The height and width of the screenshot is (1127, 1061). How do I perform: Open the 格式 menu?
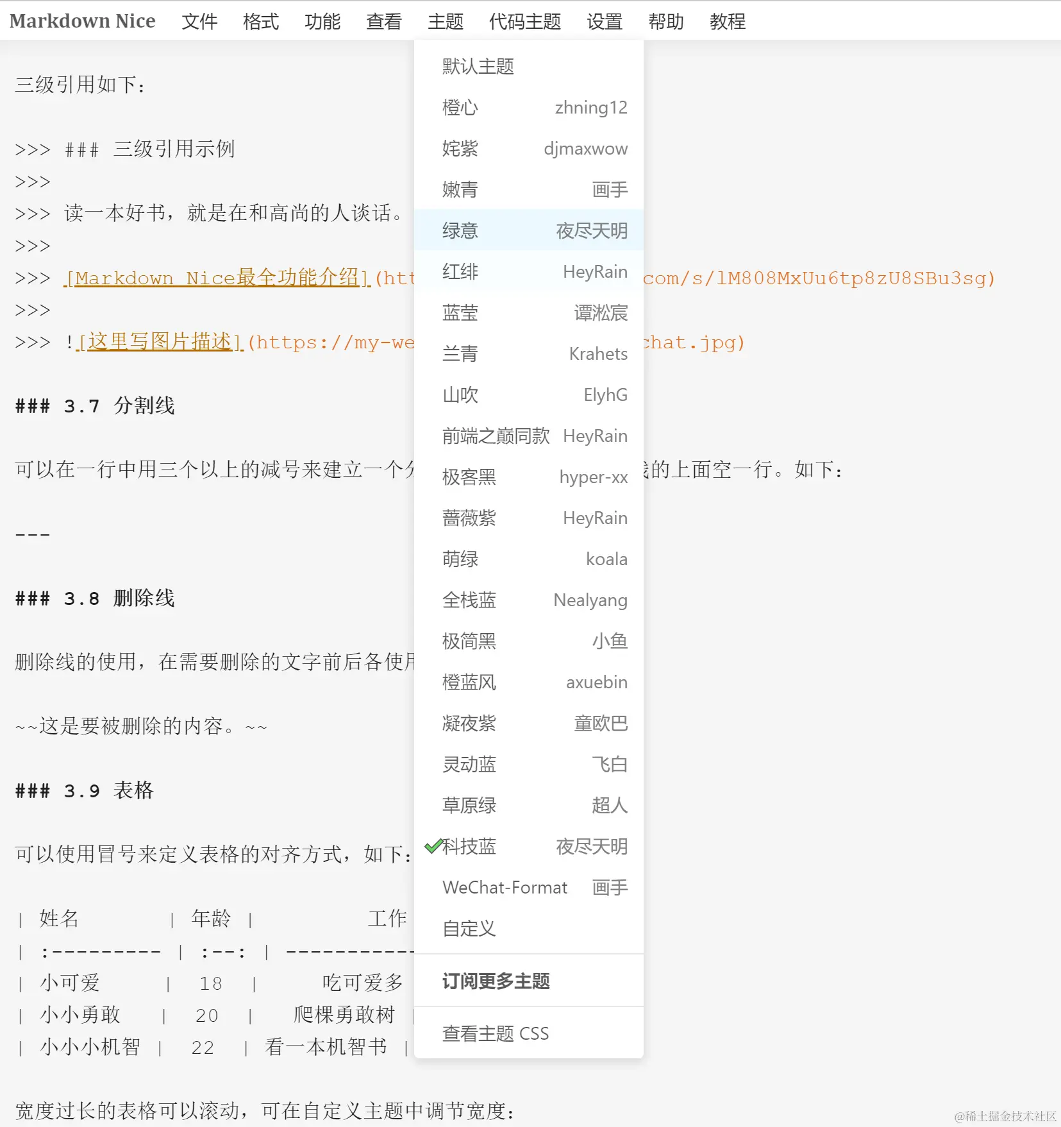point(261,21)
